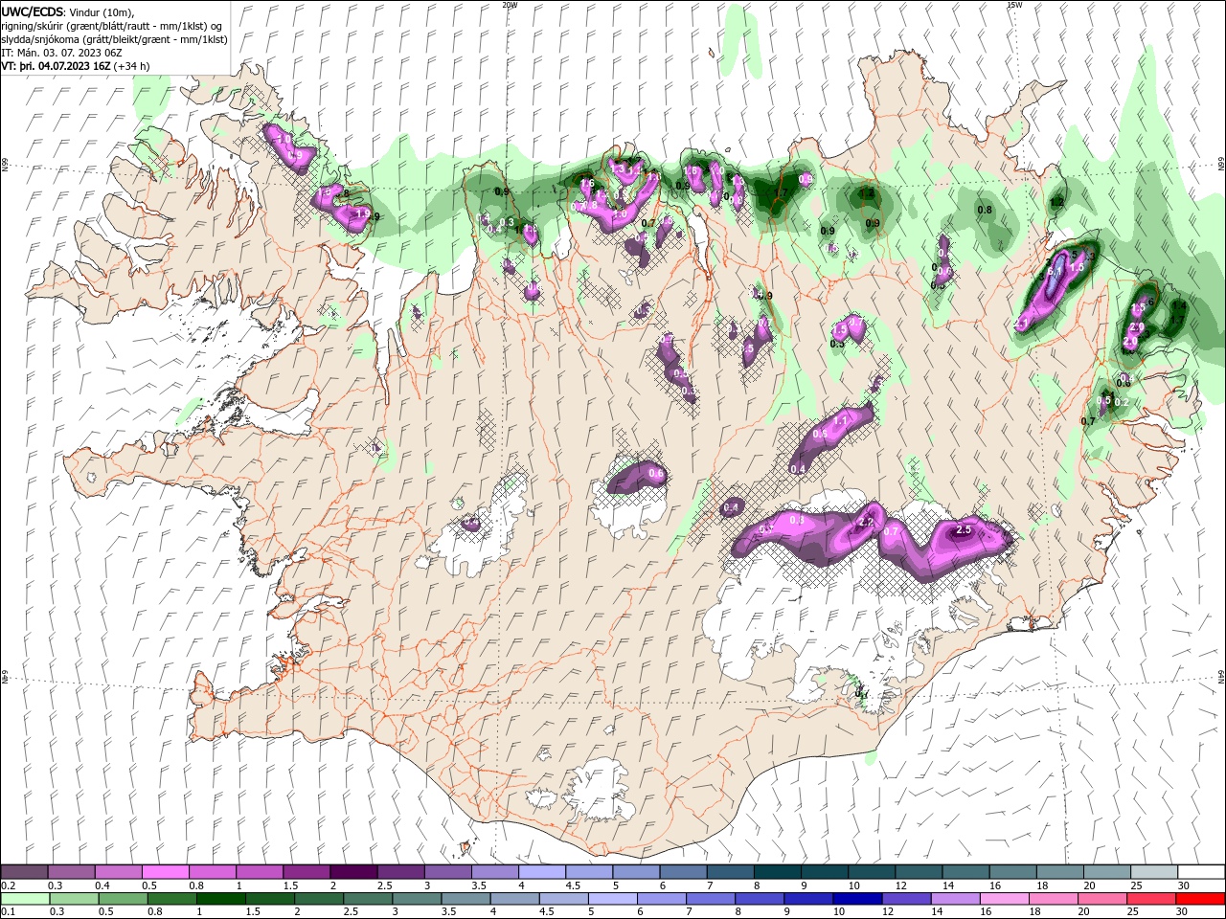Viewport: 1226px width, 919px height.
Task: Click the '20W' longitude label at top
Action: (510, 5)
